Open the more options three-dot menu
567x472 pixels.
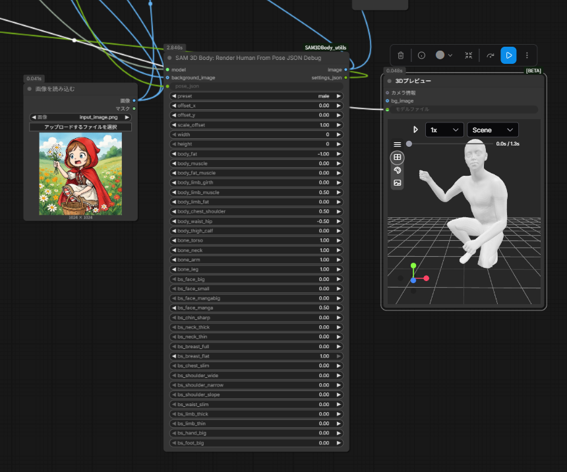click(527, 55)
